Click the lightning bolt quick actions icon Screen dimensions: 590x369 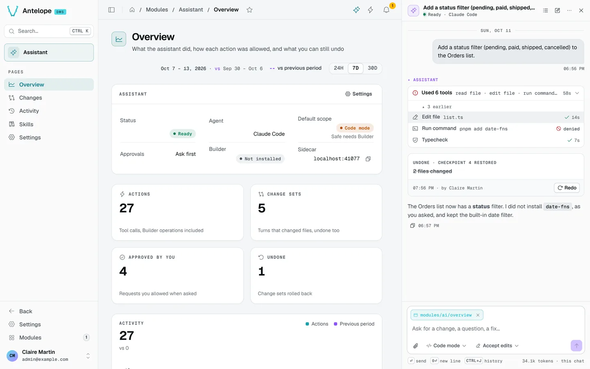[x=370, y=10]
